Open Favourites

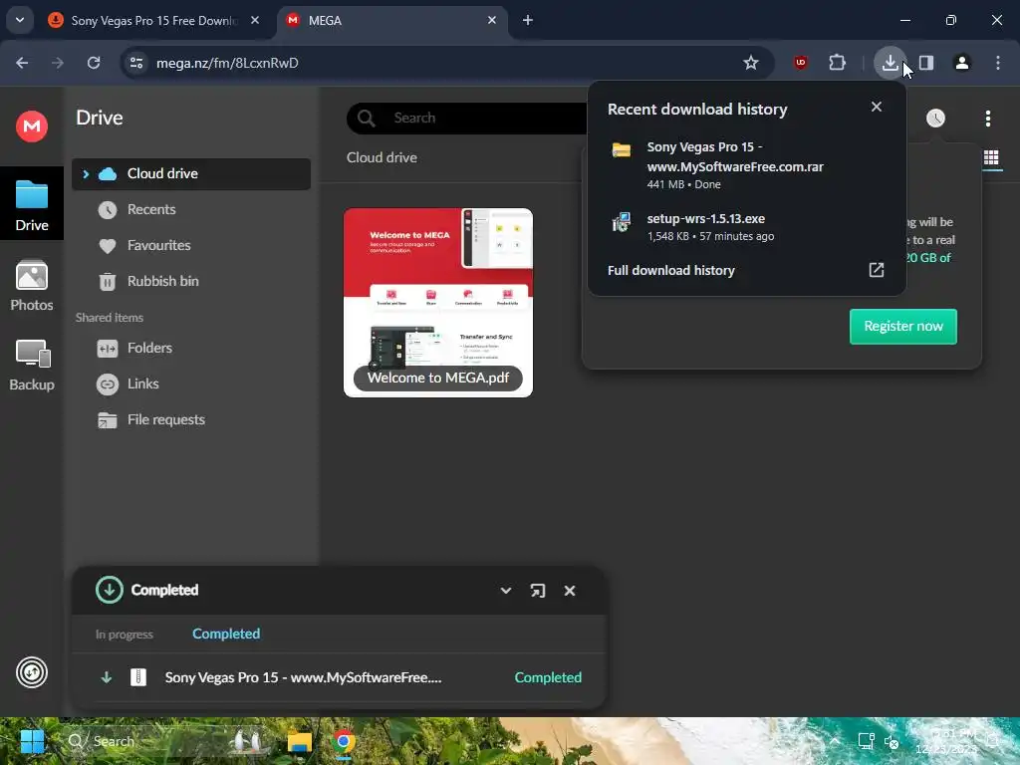(158, 245)
